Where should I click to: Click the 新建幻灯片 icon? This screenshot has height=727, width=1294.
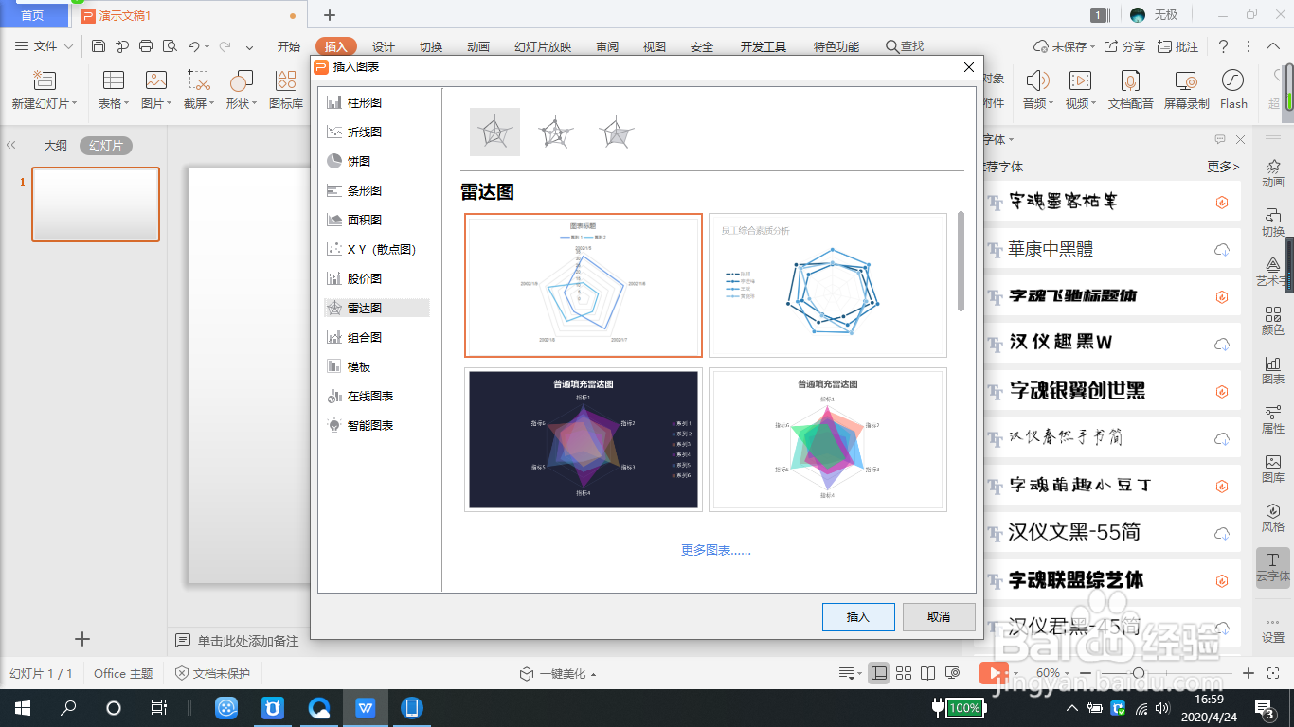tap(45, 80)
